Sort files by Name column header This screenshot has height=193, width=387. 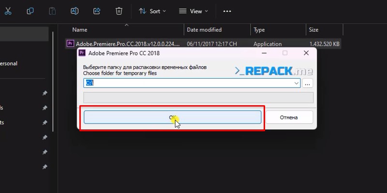[80, 30]
